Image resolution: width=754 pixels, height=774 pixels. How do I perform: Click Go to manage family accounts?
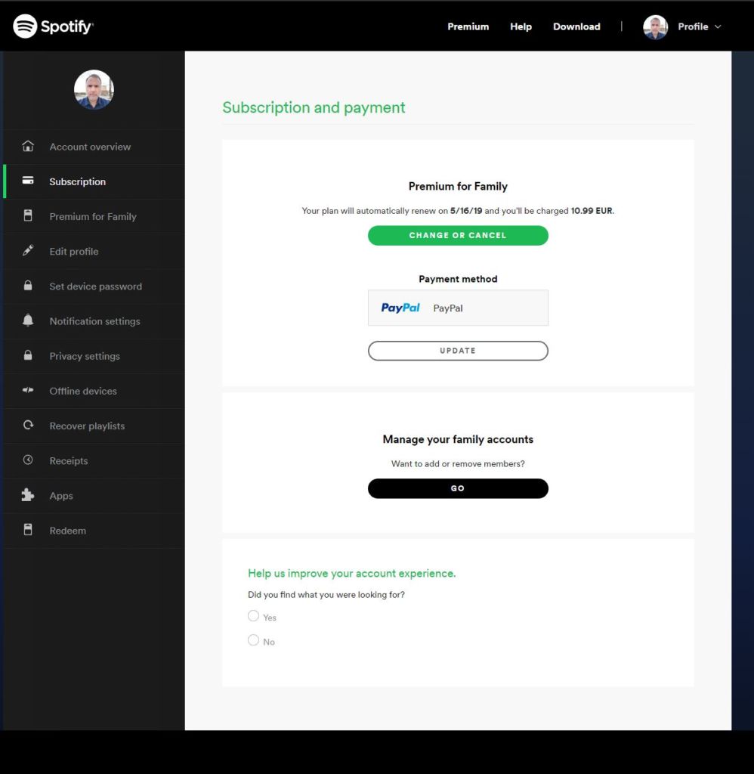pyautogui.click(x=458, y=489)
